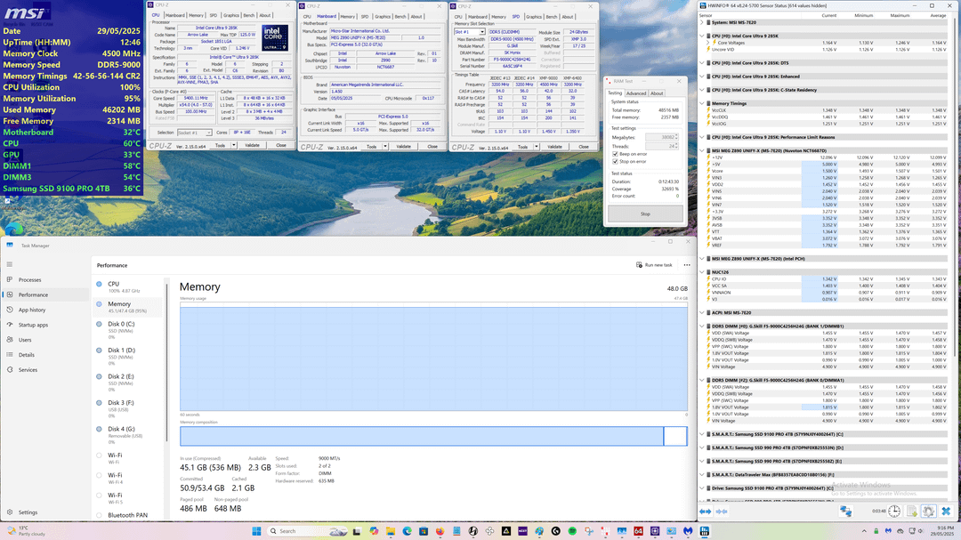The width and height of the screenshot is (961, 540).
Task: Open About tab in third CPU-Z window
Action: (x=568, y=17)
